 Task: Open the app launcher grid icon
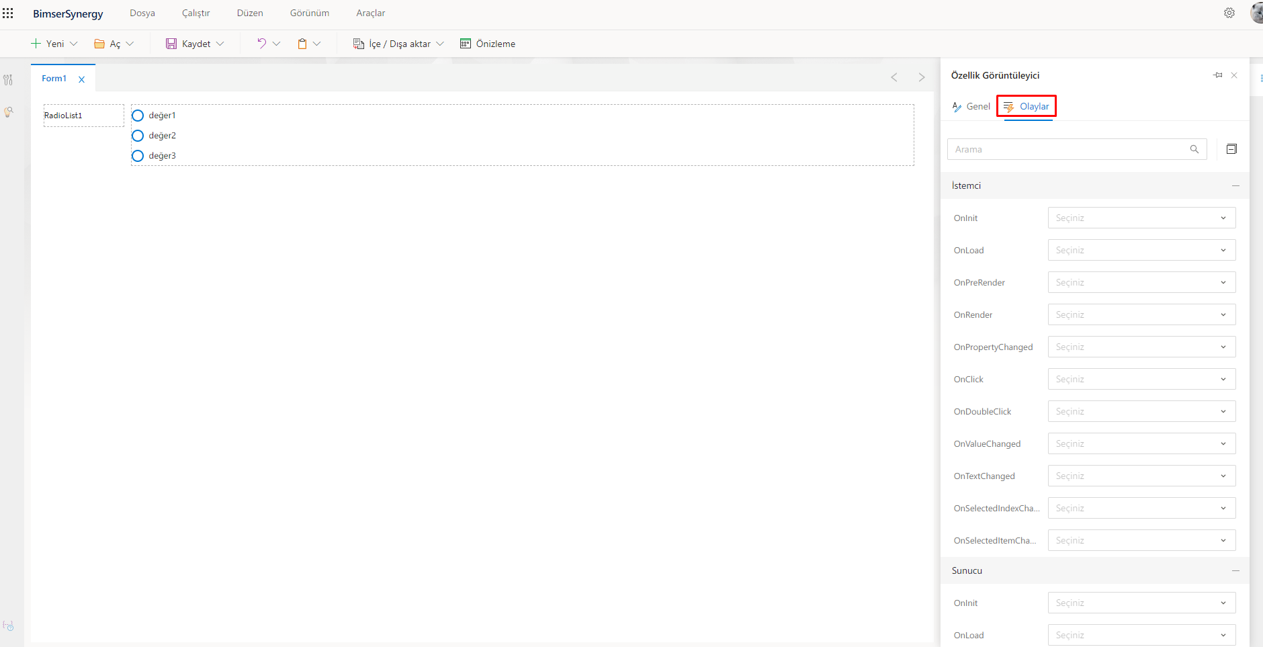pos(8,13)
